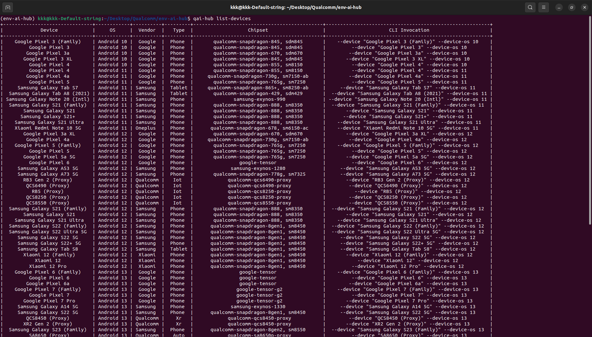Viewport: 592px width, 337px height.
Task: Close the terminal window
Action: (585, 7)
